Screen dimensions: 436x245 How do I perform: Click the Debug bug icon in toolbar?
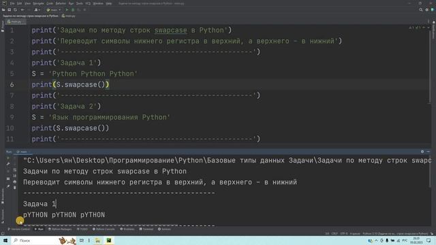coord(73,10)
